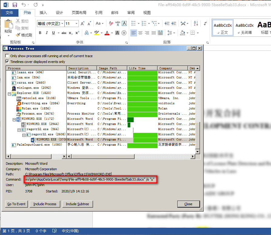
Task: Click the Include Subtree button
Action: pos(77,204)
